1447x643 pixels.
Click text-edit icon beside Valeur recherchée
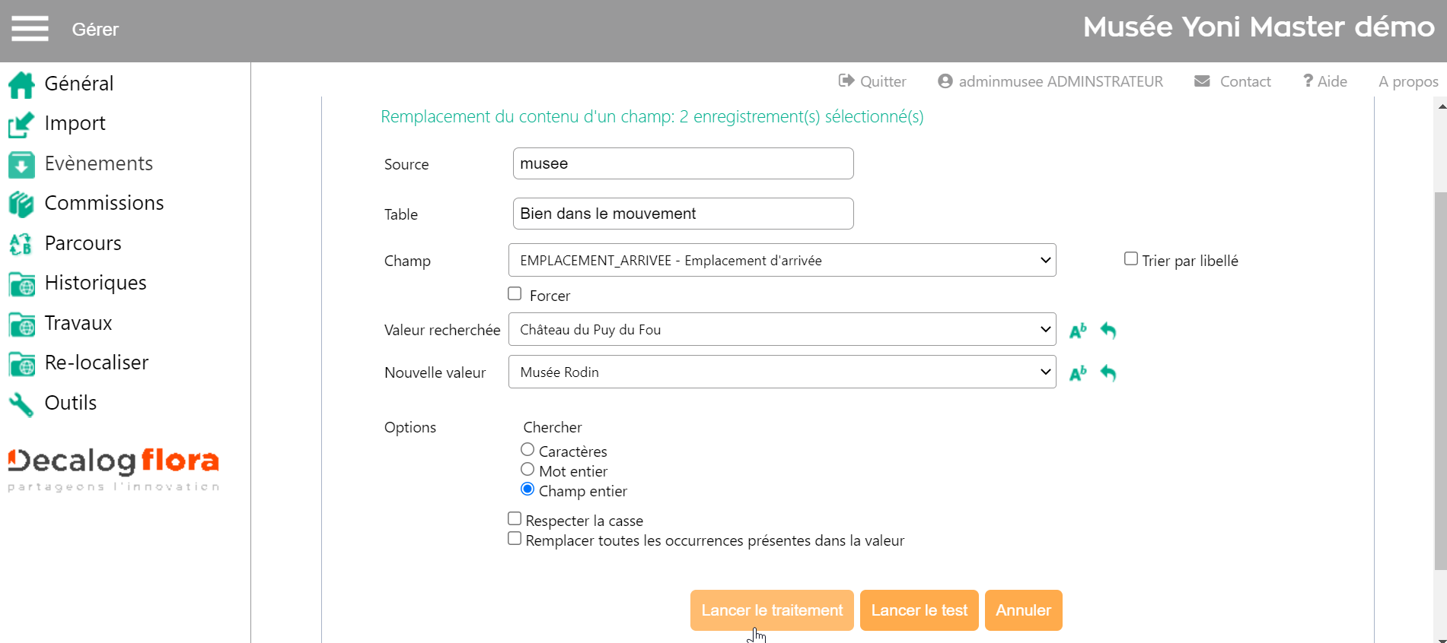click(1078, 331)
